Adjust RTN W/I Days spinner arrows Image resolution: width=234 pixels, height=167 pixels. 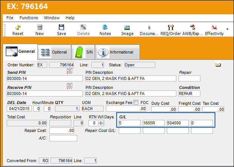(101, 123)
